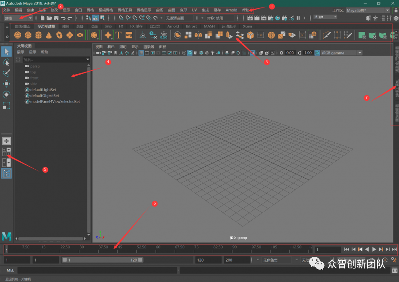The height and width of the screenshot is (282, 399).
Task: Create a polygon sphere from the shelf
Action: [x=18, y=35]
